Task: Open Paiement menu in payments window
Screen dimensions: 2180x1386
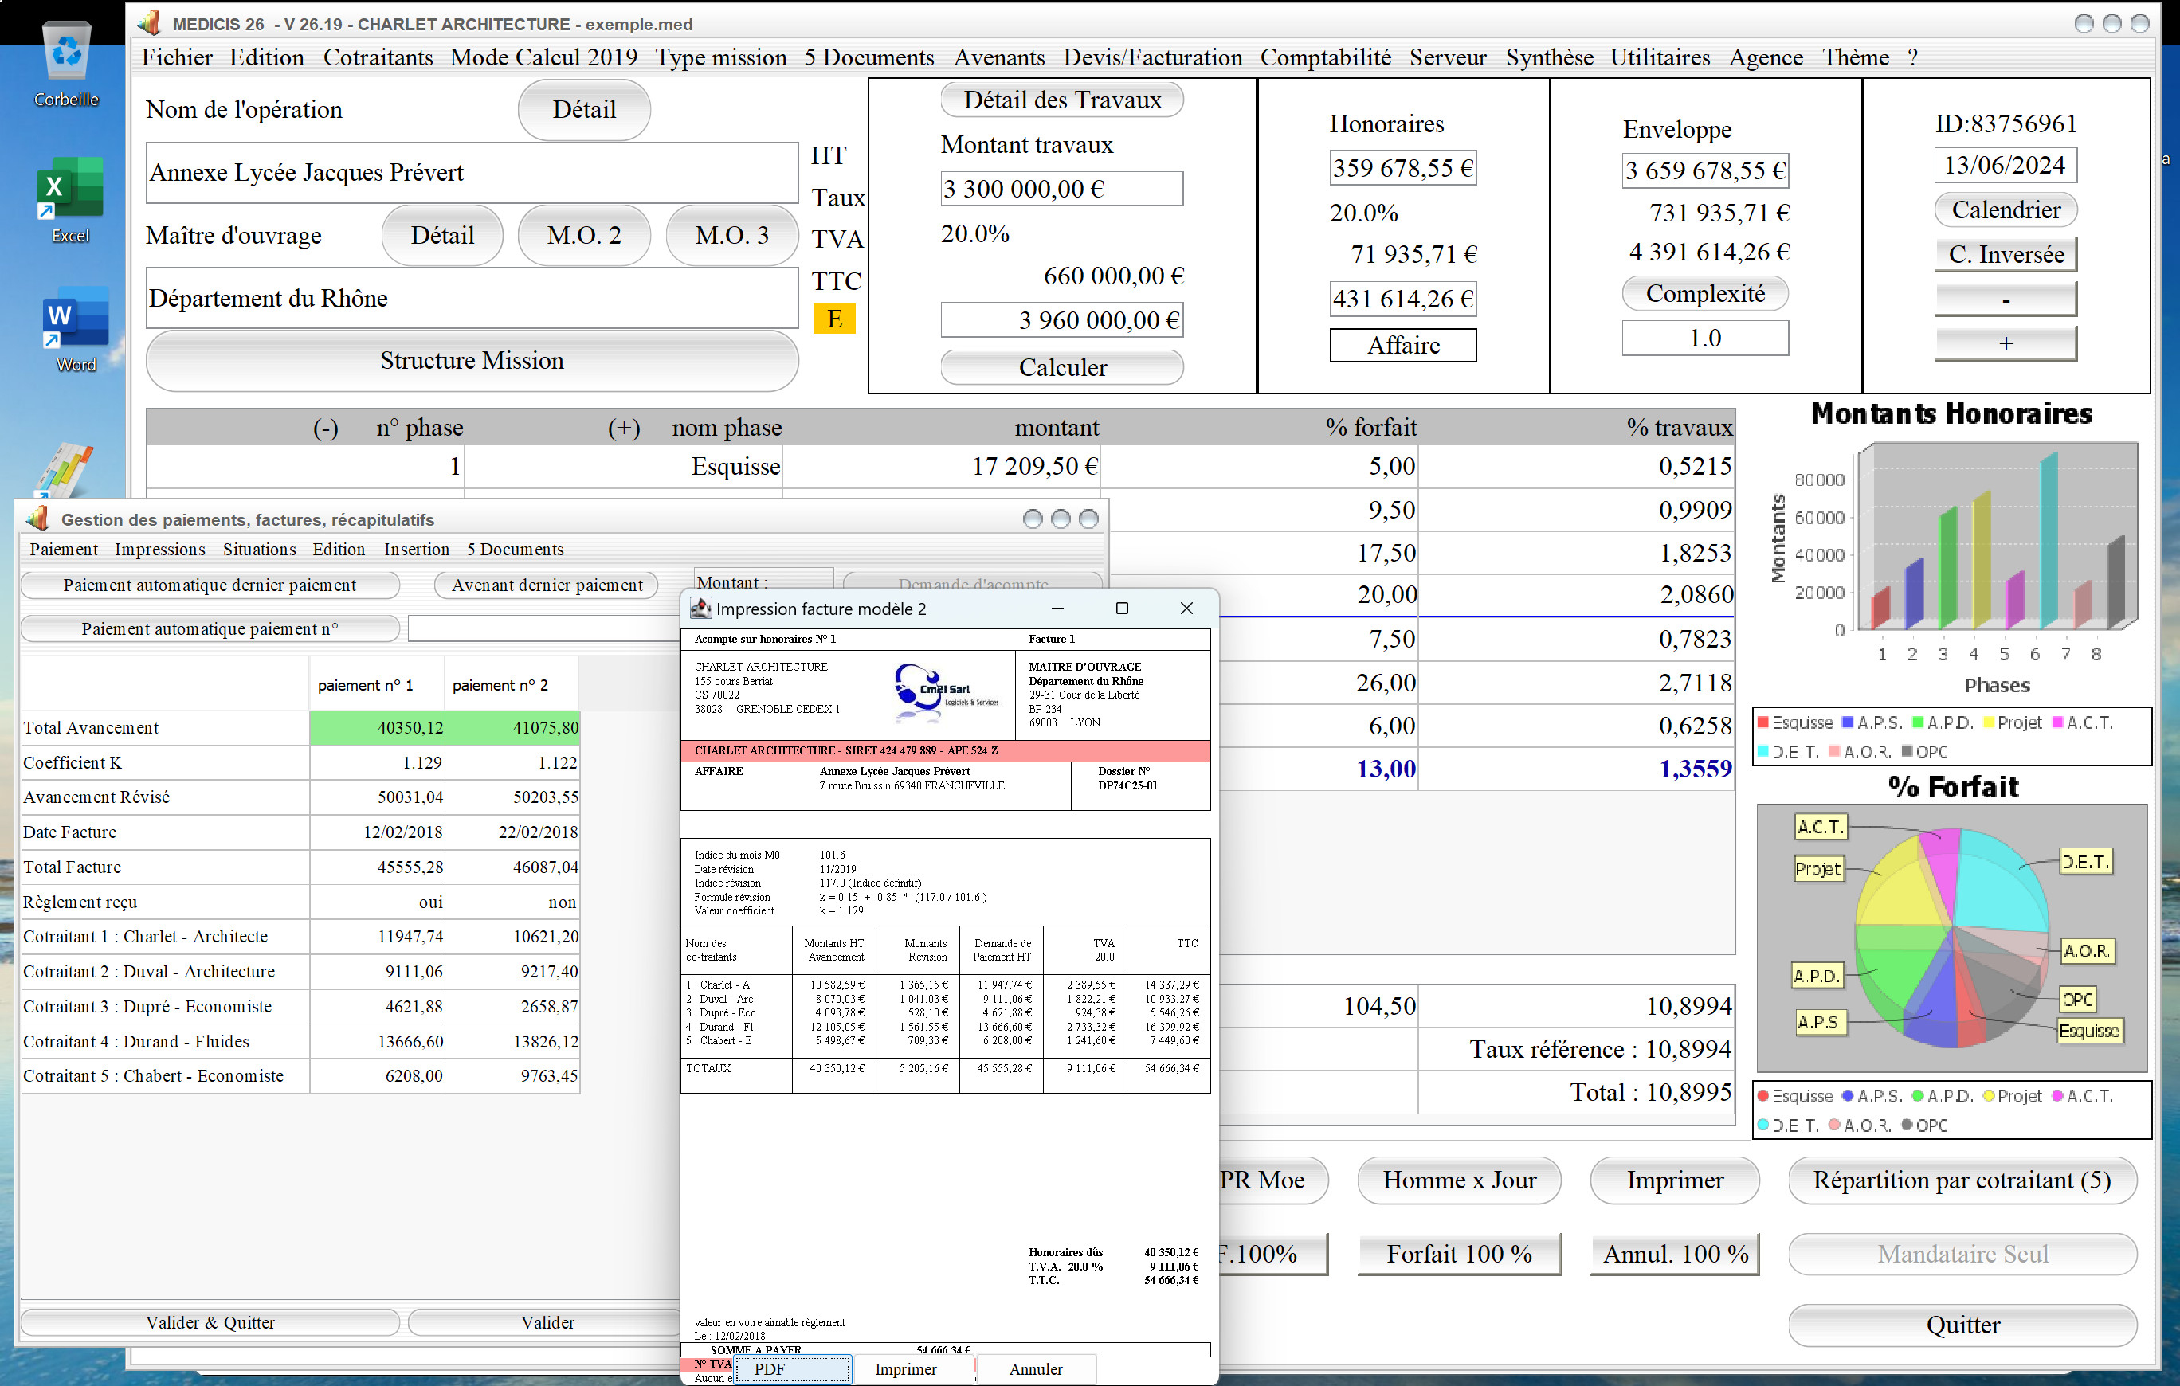Action: click(64, 549)
